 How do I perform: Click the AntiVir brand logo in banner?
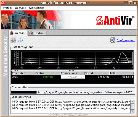pos(115,20)
